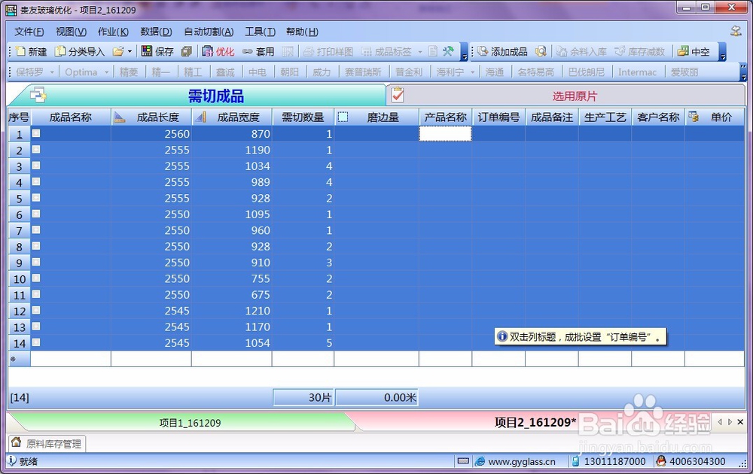The height and width of the screenshot is (474, 753).
Task: Click the Intermac machine button
Action: tap(637, 72)
